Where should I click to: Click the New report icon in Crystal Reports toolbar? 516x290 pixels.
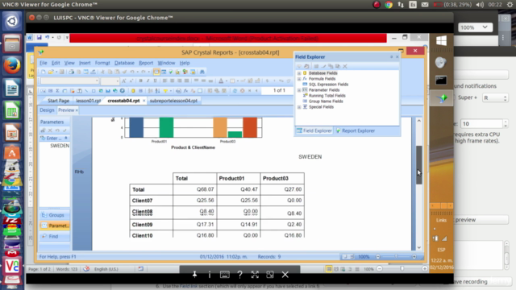[43, 72]
